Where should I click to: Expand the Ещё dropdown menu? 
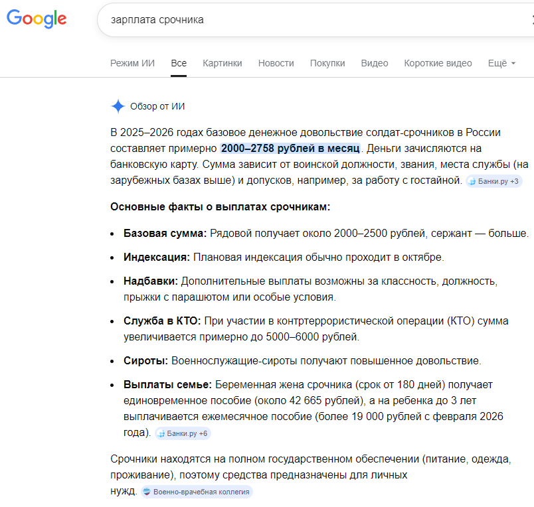pos(501,63)
